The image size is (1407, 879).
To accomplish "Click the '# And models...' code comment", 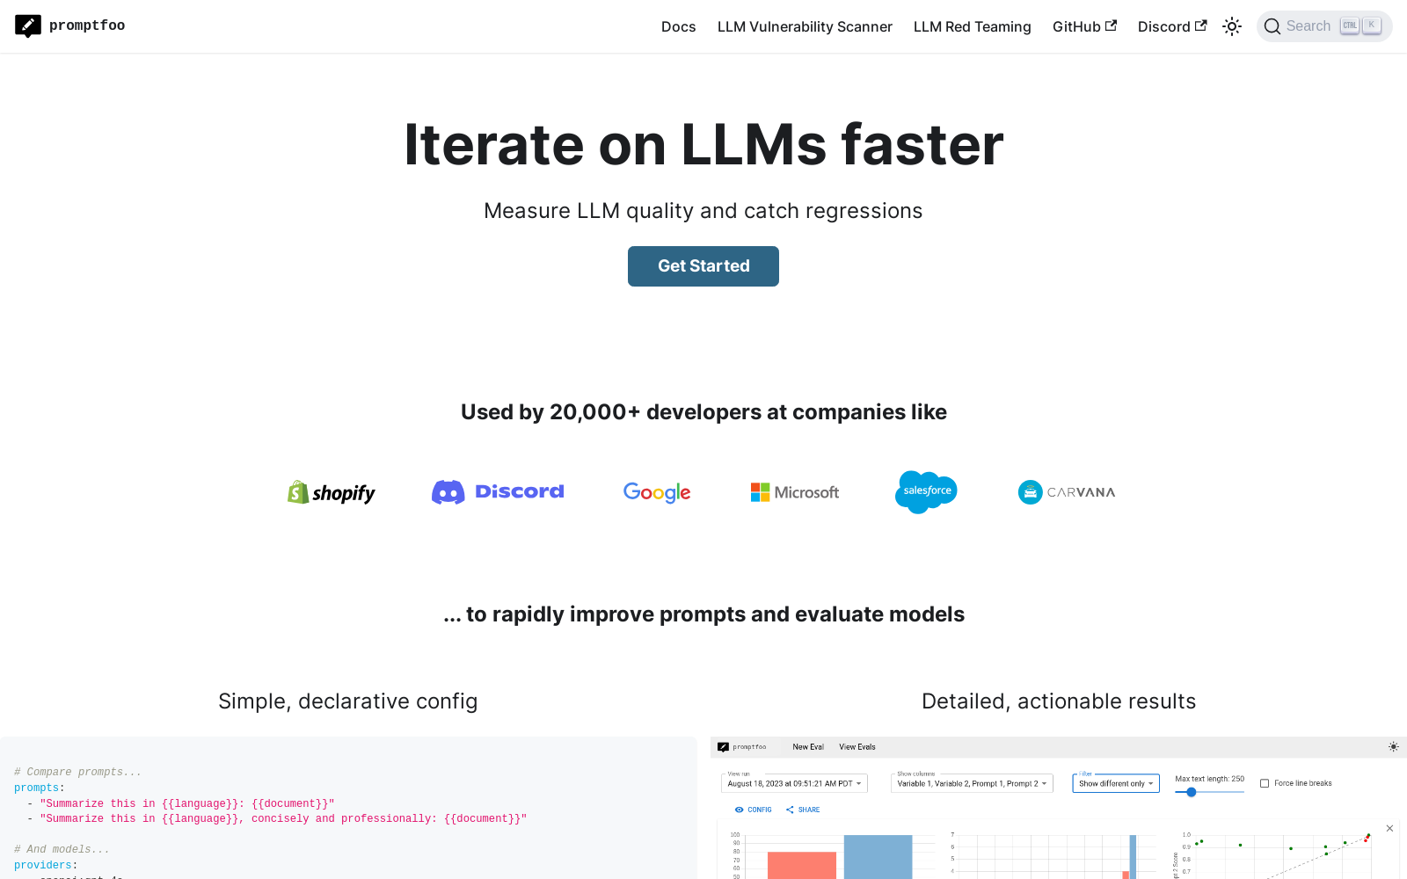I will (x=62, y=850).
